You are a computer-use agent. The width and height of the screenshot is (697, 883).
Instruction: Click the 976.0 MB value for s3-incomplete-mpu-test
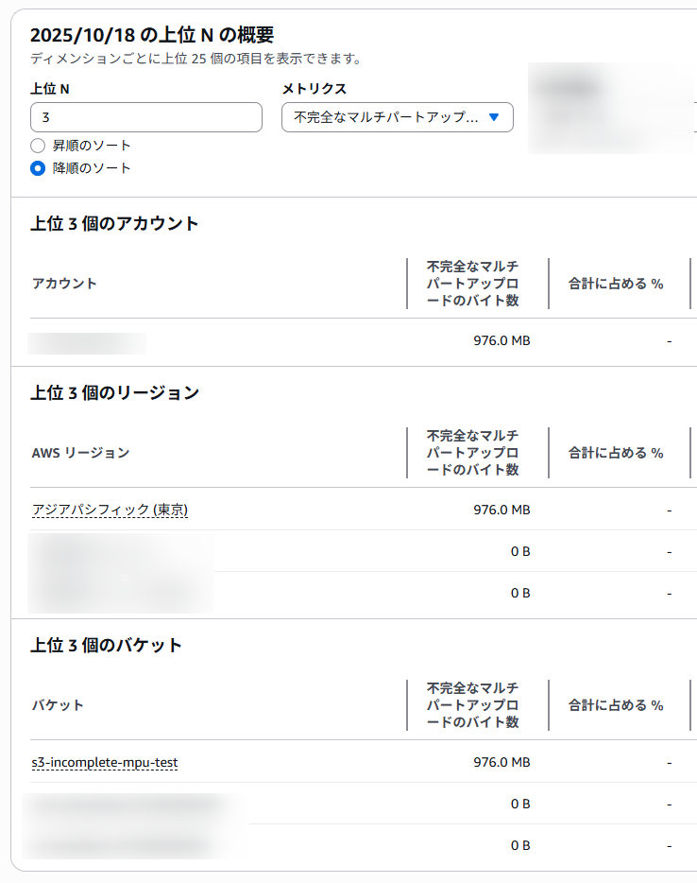501,762
